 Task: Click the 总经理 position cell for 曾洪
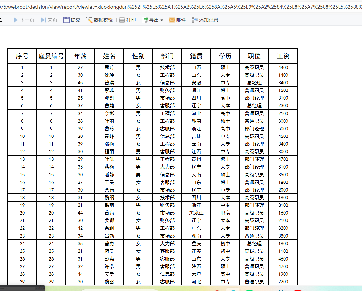(254, 83)
